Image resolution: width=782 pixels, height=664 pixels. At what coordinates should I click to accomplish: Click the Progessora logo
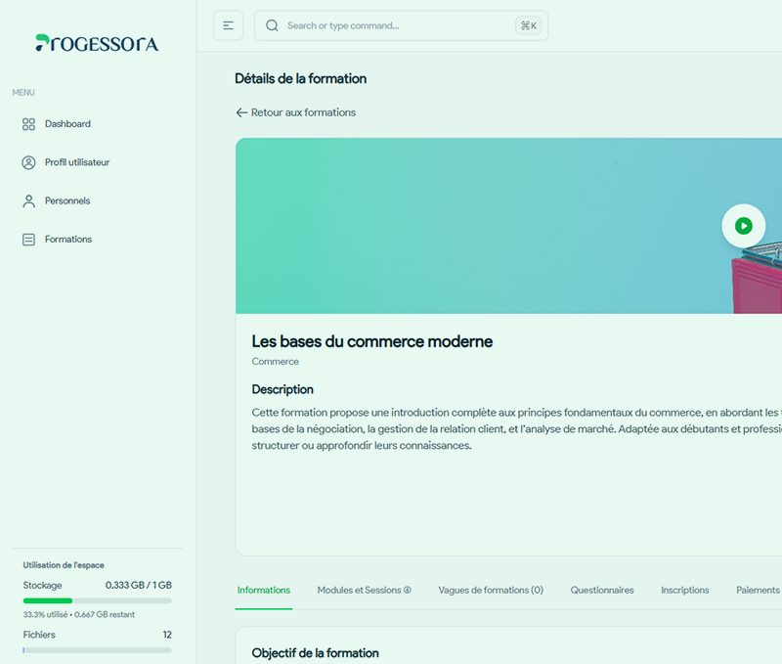[97, 43]
